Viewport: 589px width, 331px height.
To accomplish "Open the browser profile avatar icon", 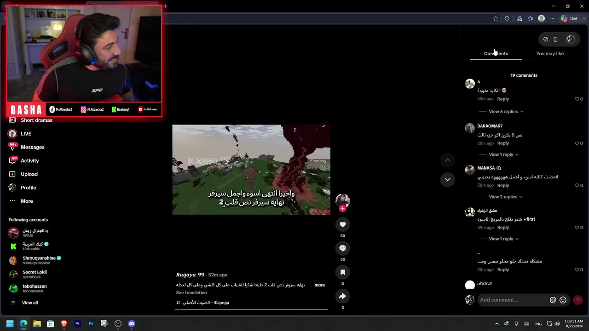I will click(x=542, y=18).
